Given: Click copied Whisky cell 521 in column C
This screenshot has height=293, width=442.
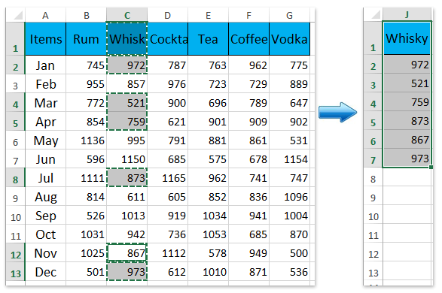Looking at the screenshot, I should [127, 103].
